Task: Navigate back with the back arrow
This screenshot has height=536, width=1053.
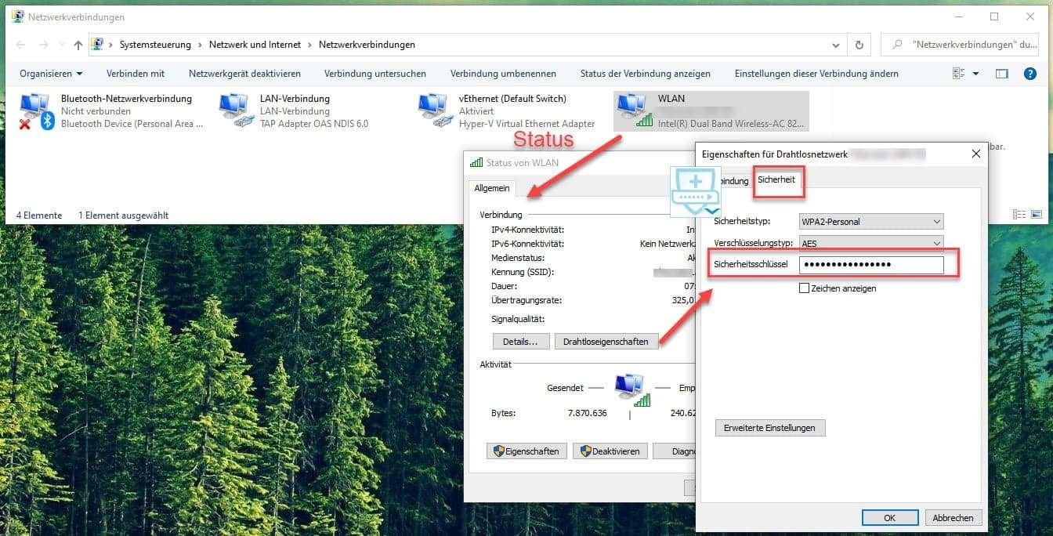Action: (20, 45)
